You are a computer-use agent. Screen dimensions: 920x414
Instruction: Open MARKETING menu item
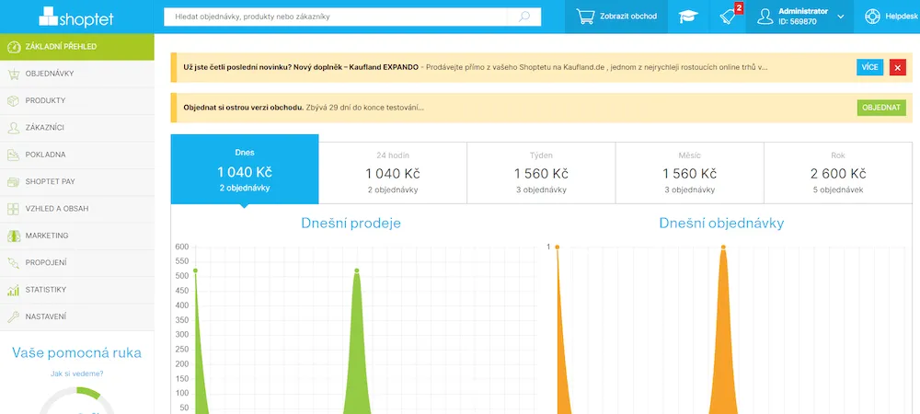[77, 236]
